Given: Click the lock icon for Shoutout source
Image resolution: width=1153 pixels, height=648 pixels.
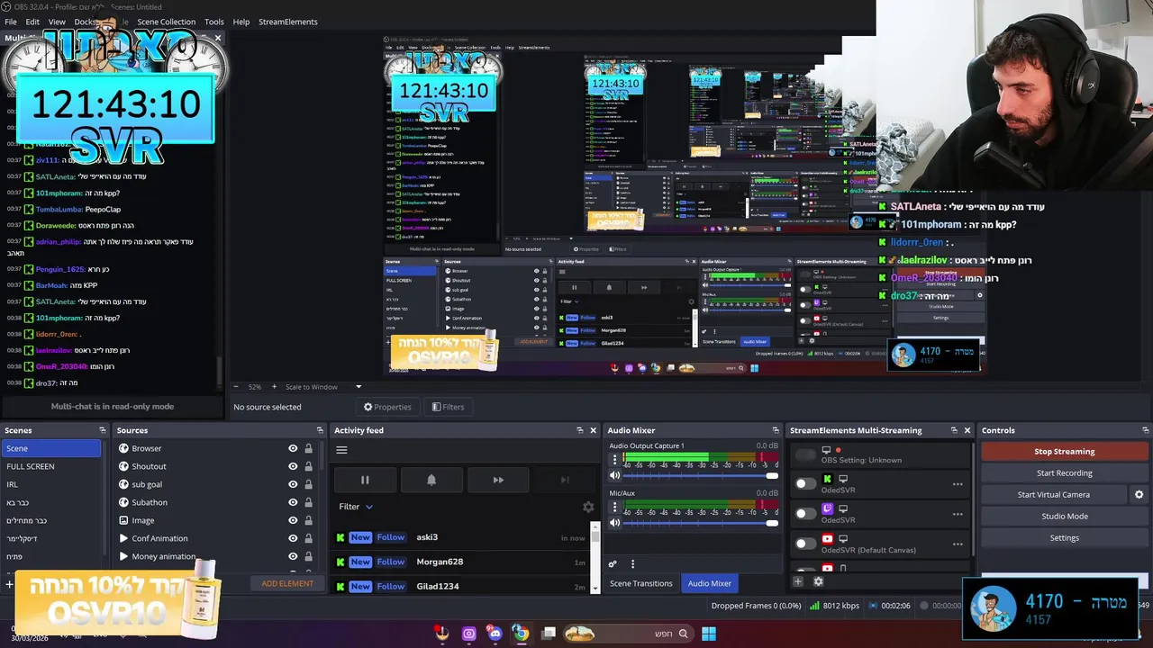Looking at the screenshot, I should click(x=308, y=466).
